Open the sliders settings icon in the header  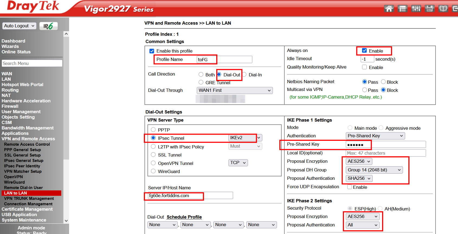pos(416,9)
